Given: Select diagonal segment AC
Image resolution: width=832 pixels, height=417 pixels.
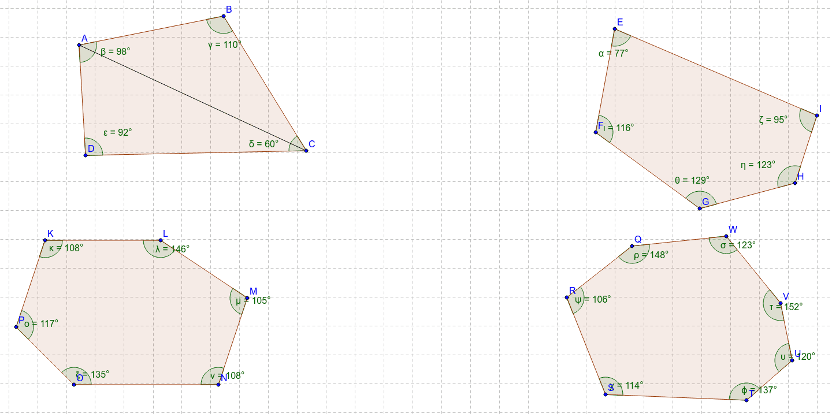Looking at the screenshot, I should pos(192,98).
